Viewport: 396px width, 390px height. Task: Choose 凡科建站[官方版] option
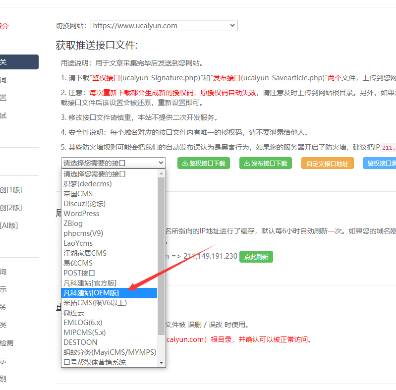coord(90,283)
